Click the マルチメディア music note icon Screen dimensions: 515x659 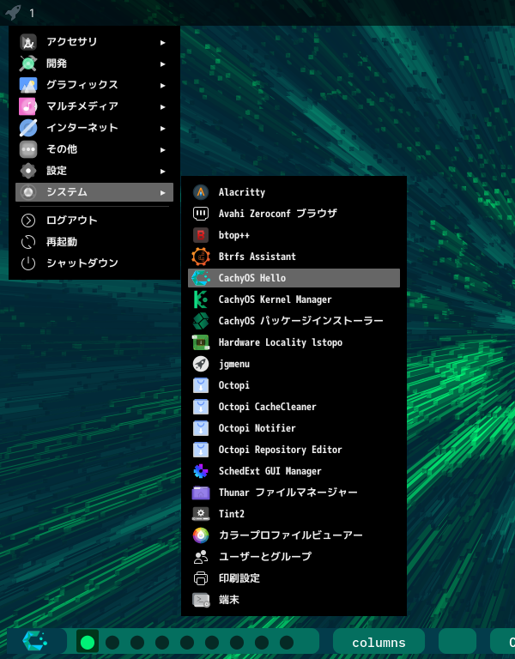point(28,106)
